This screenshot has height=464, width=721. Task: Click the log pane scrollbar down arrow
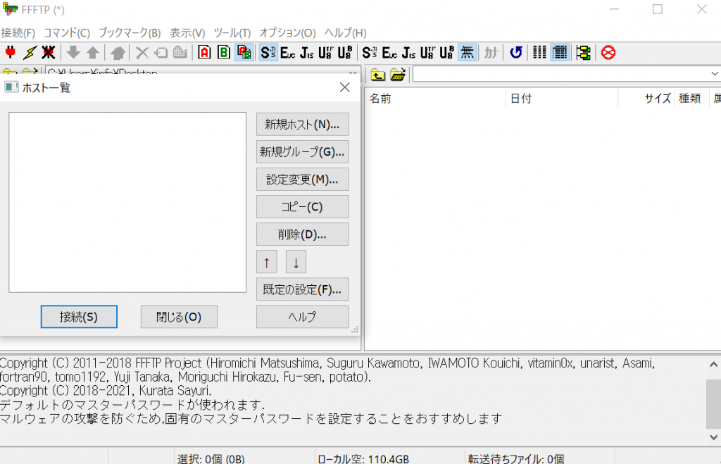(x=714, y=437)
